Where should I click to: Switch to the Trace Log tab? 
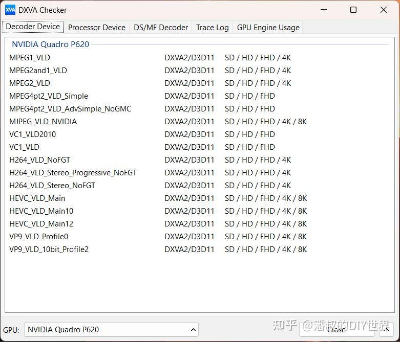pos(212,27)
